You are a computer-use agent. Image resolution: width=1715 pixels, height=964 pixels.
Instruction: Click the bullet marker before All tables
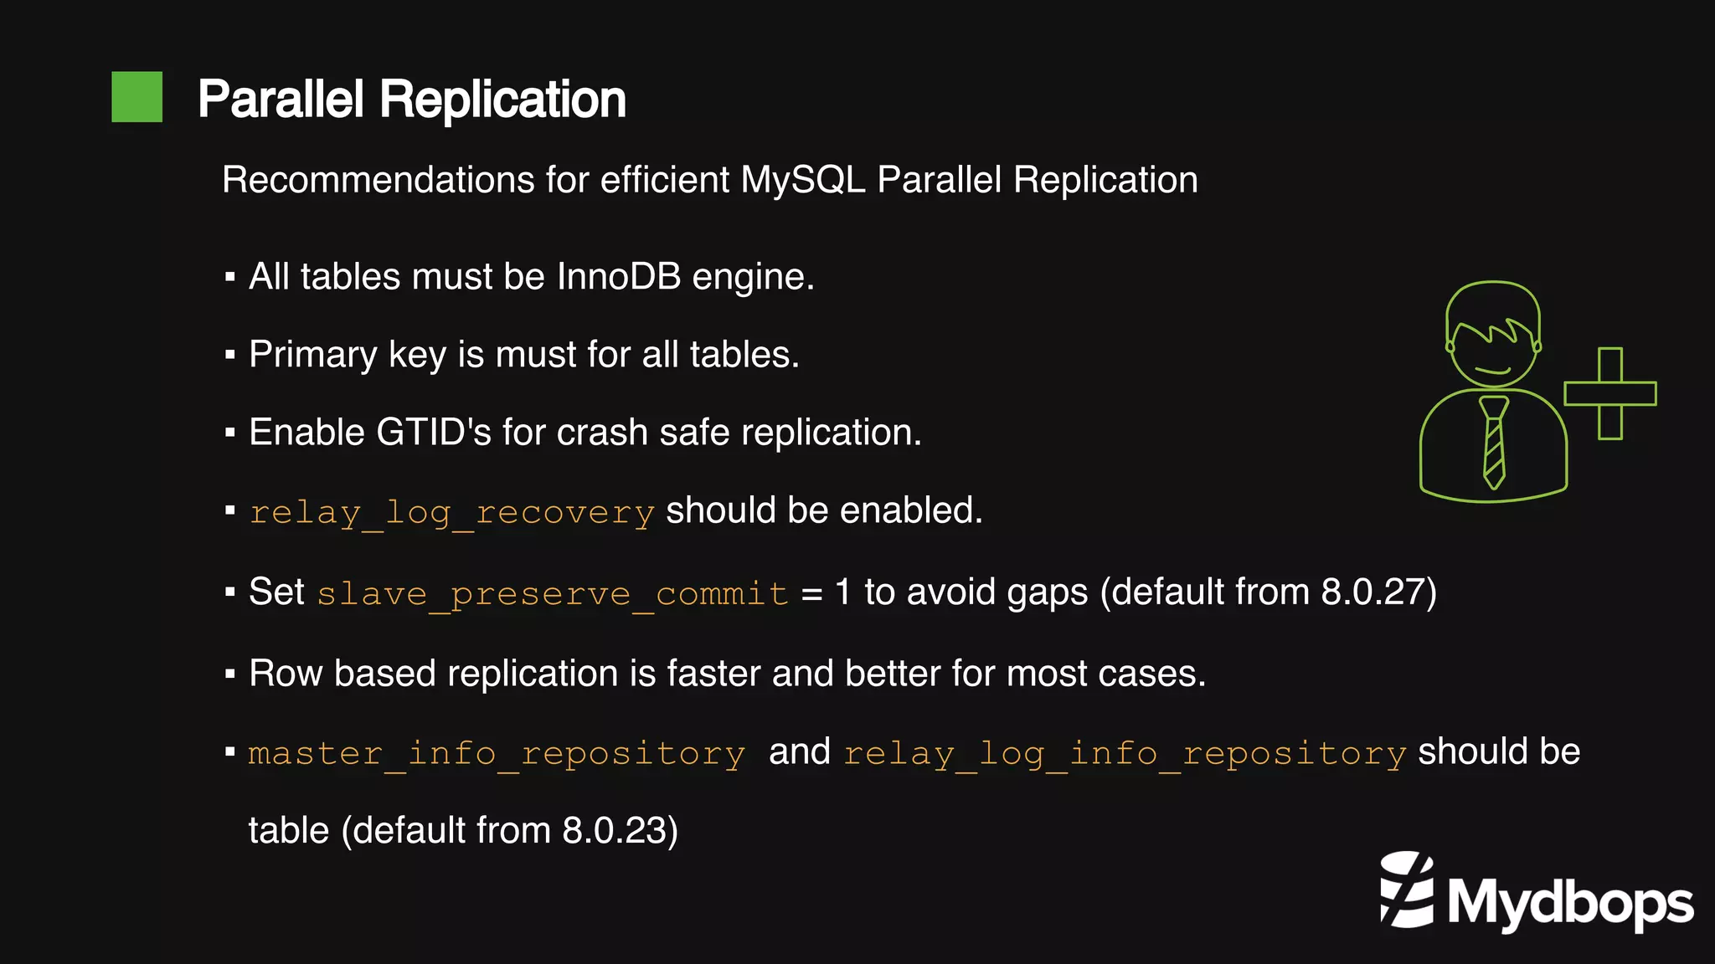[229, 277]
